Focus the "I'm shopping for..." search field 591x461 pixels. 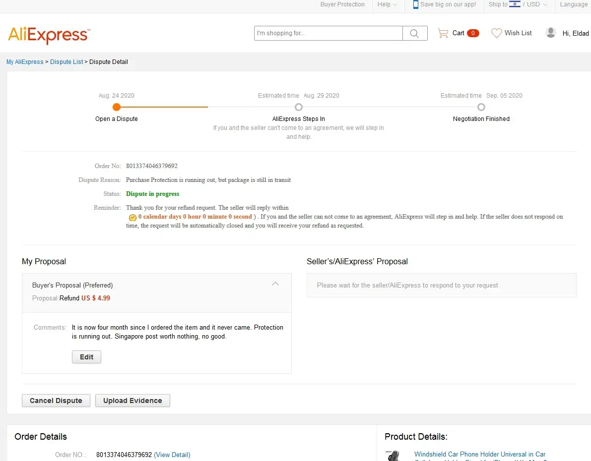point(328,33)
